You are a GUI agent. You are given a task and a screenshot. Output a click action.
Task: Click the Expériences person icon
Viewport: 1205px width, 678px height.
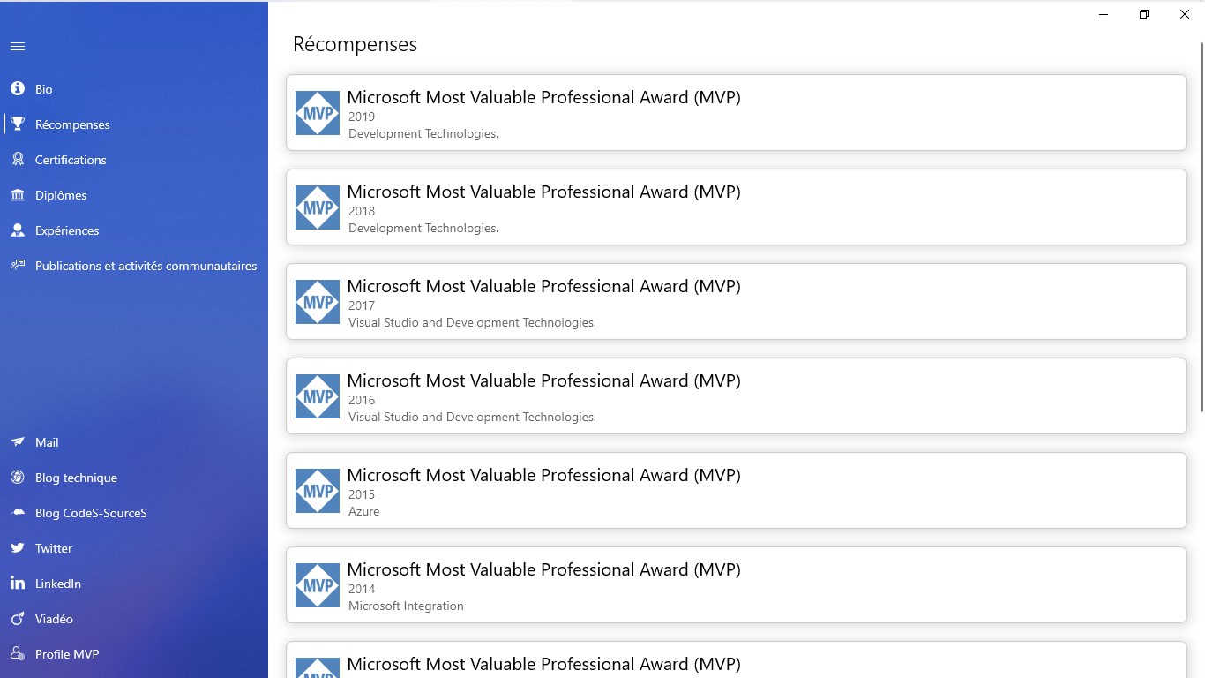click(x=18, y=230)
